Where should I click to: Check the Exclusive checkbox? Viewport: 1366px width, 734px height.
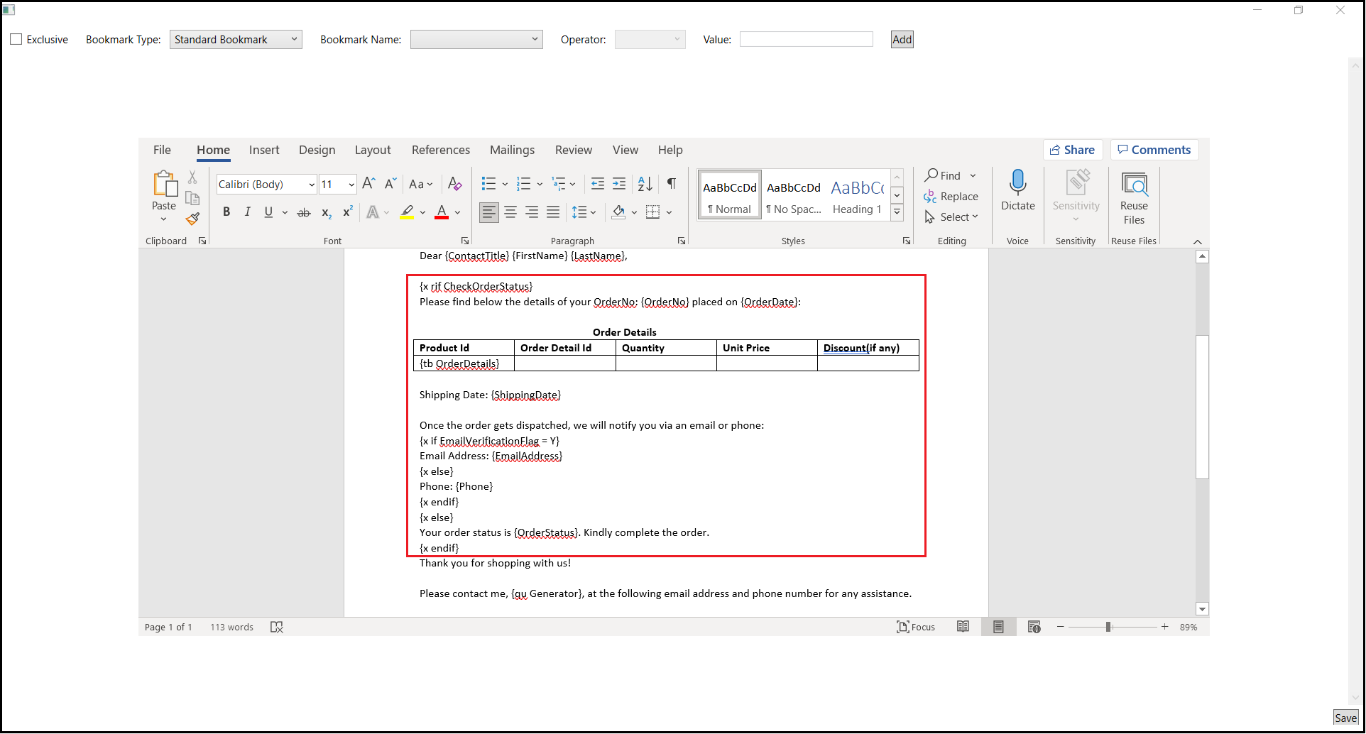click(x=16, y=40)
